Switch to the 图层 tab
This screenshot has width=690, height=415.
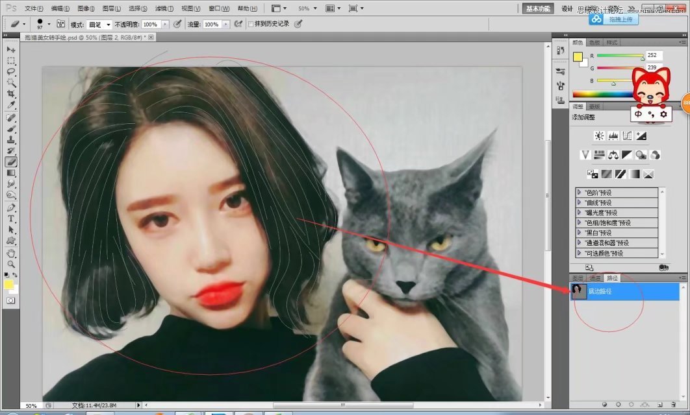click(x=578, y=278)
